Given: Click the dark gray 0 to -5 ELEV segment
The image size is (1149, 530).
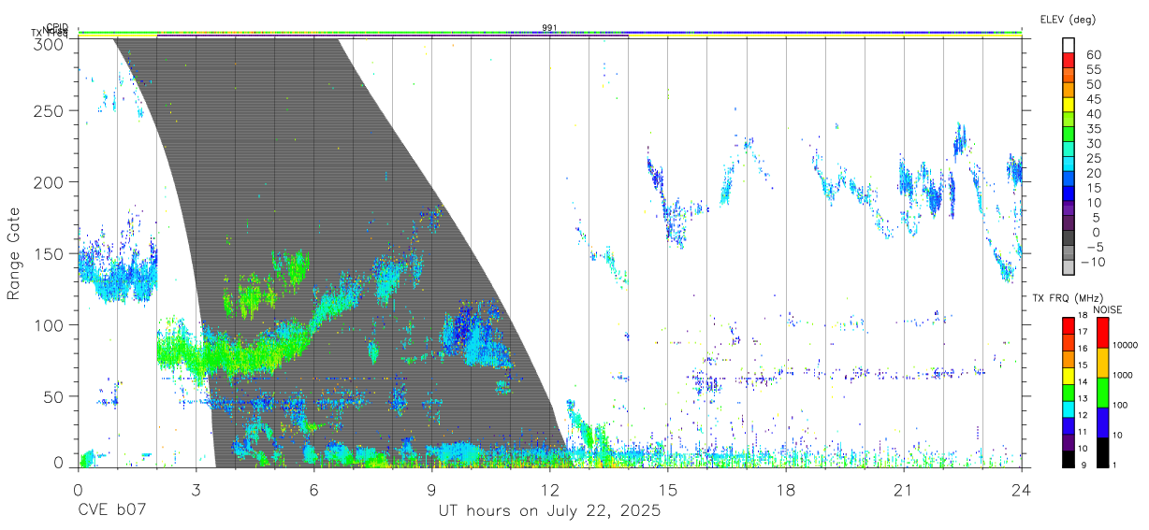Looking at the screenshot, I should click(1069, 239).
